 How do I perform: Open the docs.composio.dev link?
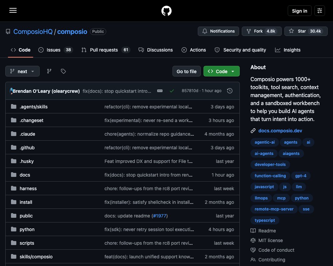point(280,131)
